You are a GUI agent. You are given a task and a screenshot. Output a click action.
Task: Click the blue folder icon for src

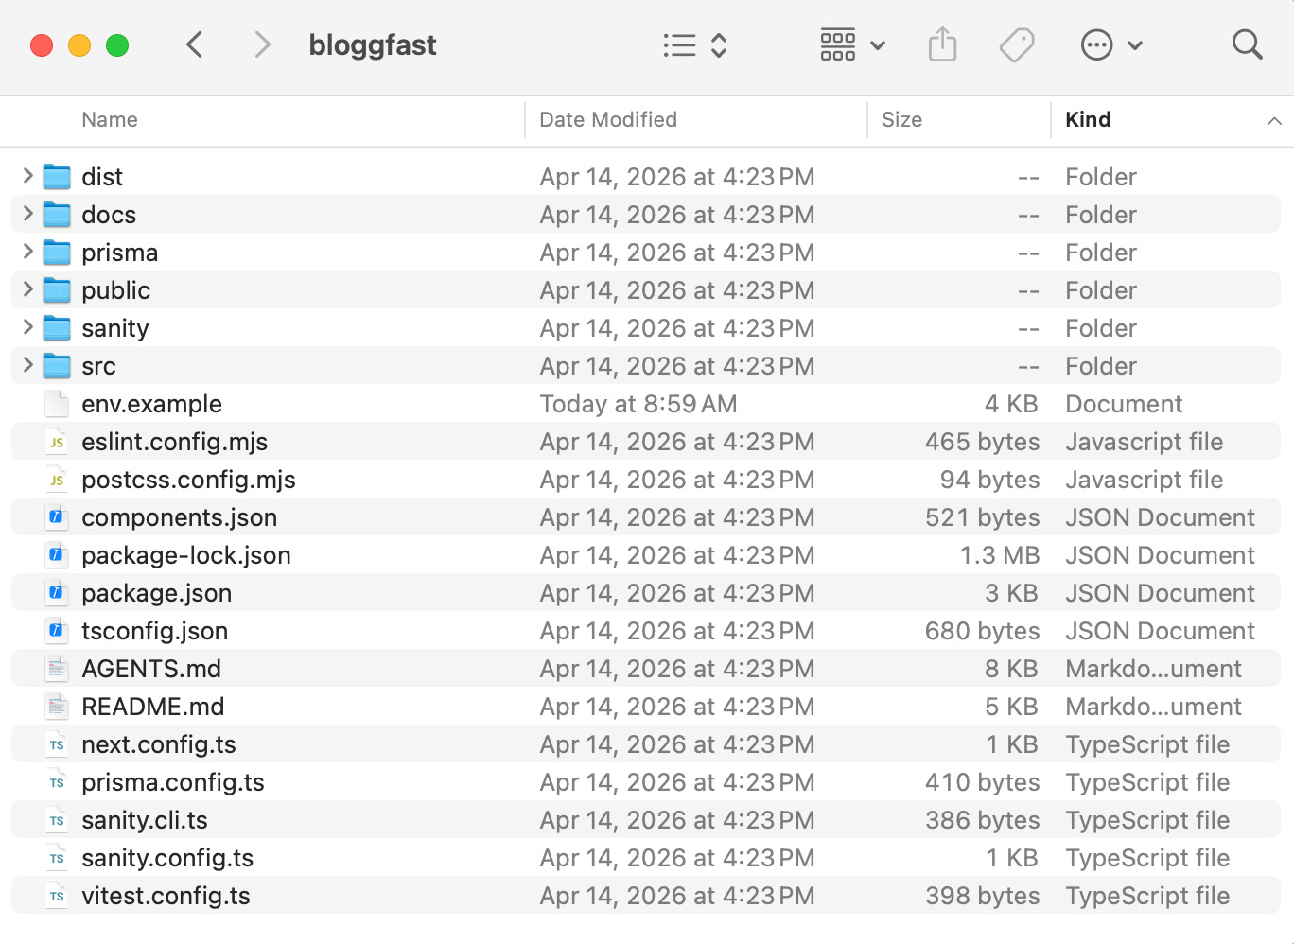(x=56, y=366)
